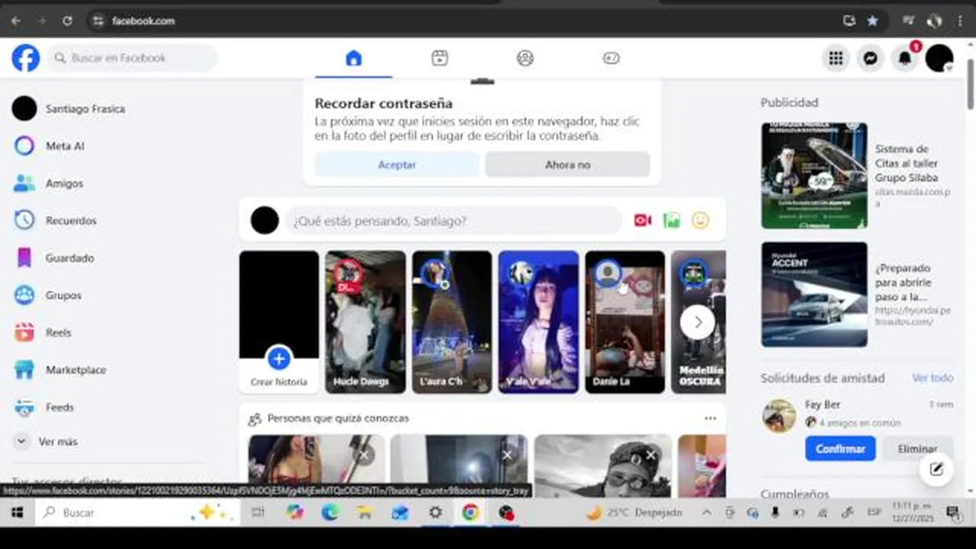The image size is (976, 549).
Task: Open the Home tab in top navigation
Action: point(353,58)
